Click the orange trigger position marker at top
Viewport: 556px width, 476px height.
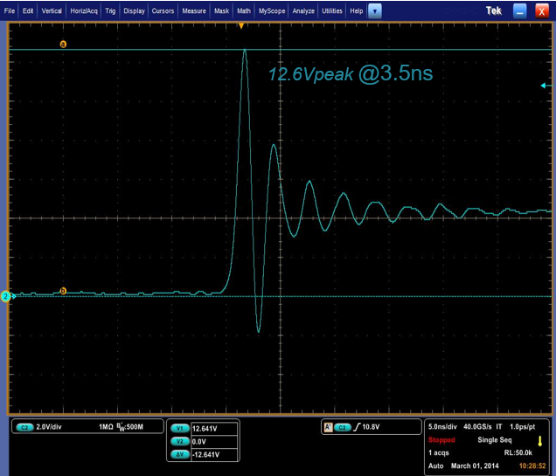241,26
